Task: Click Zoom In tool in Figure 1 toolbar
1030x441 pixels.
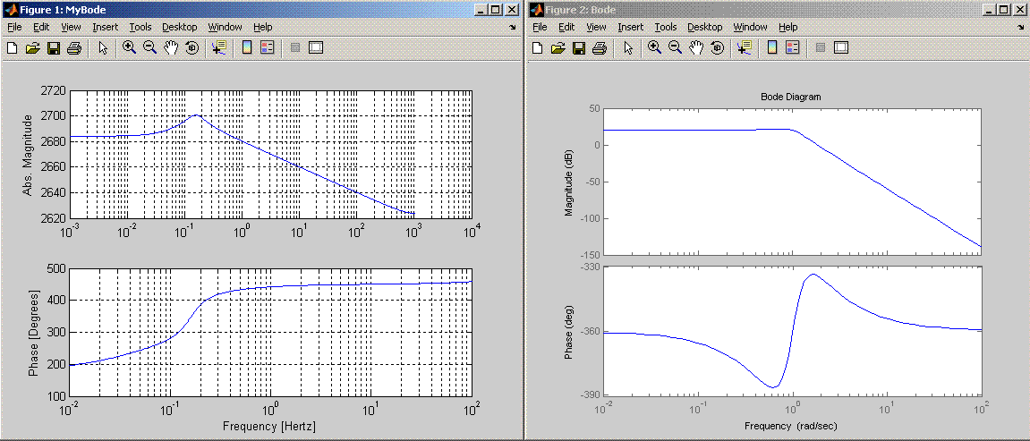Action: click(130, 47)
